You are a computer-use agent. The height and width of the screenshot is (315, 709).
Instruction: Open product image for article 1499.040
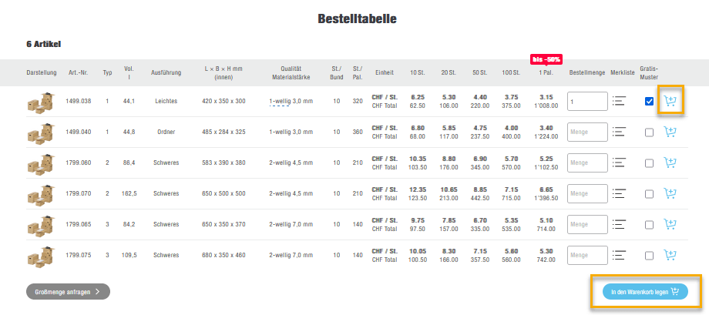point(42,132)
